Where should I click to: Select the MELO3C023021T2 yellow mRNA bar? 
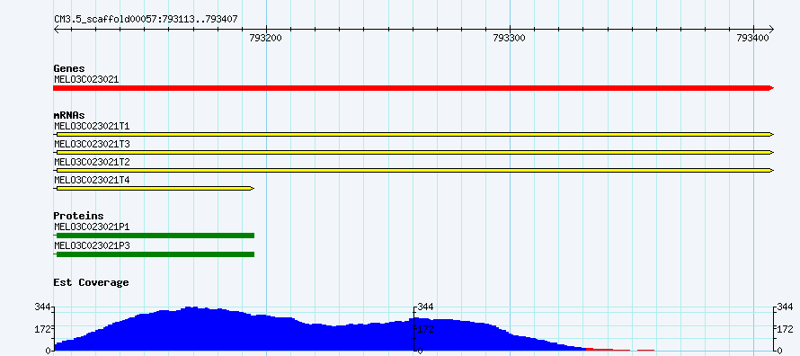click(x=413, y=170)
